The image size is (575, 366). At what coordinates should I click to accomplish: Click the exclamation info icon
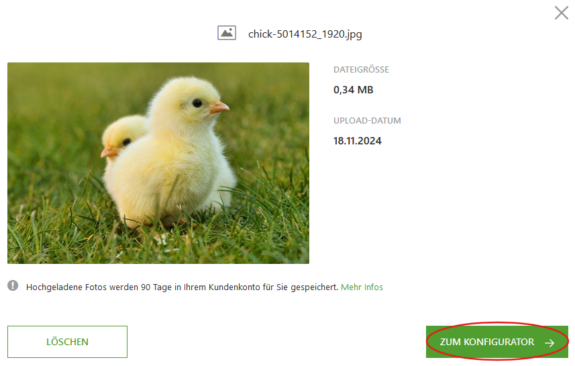(x=13, y=285)
